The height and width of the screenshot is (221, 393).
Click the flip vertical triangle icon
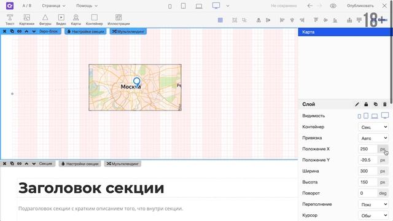point(259,20)
